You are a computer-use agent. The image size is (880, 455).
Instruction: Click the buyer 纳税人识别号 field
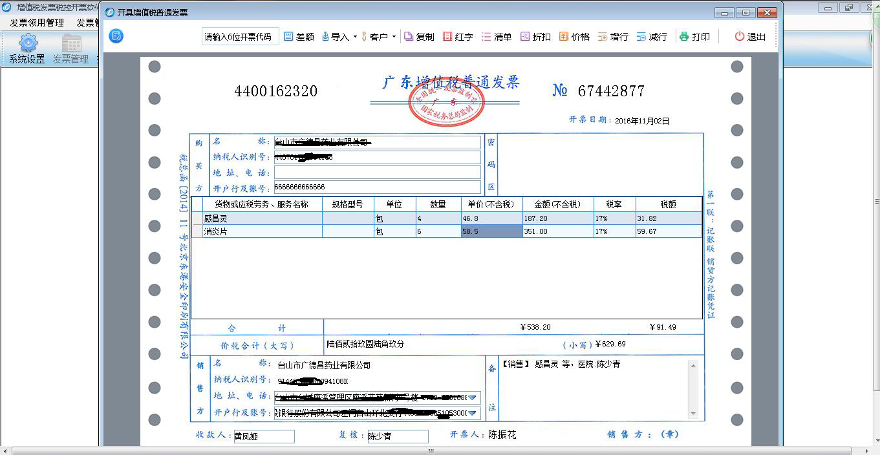[378, 157]
